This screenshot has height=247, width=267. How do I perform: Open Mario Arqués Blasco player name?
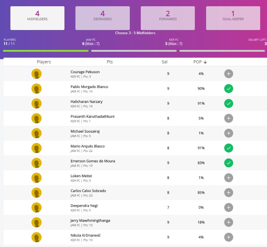tap(88, 146)
